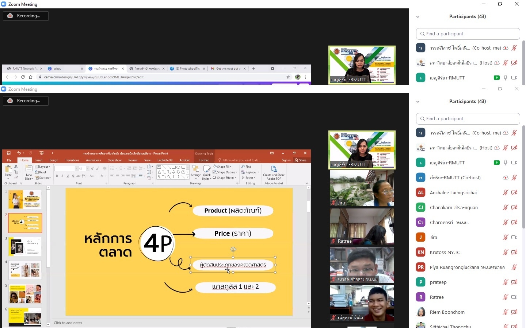Open the Chrome three-dot menu
Image resolution: width=526 pixels, height=328 pixels.
[x=306, y=77]
